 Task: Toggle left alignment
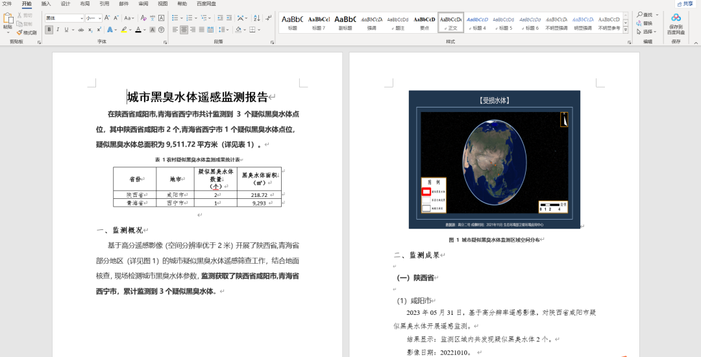[x=175, y=30]
